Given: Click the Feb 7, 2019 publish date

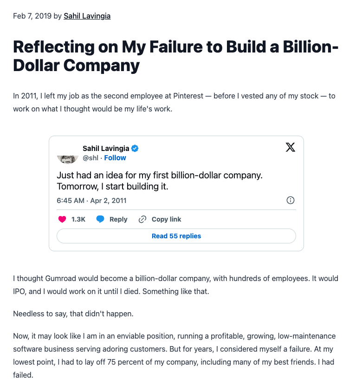Looking at the screenshot, I should point(32,16).
